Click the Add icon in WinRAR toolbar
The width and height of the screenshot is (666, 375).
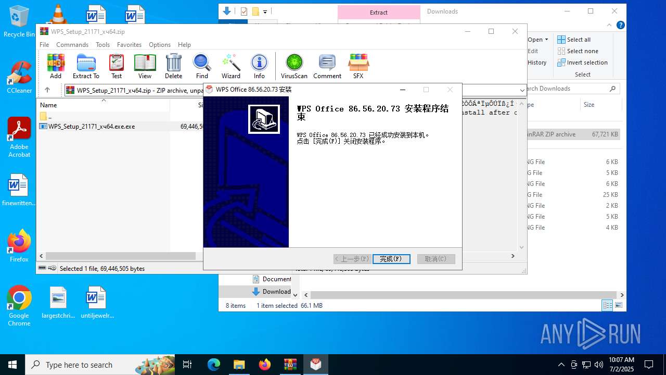pyautogui.click(x=56, y=66)
